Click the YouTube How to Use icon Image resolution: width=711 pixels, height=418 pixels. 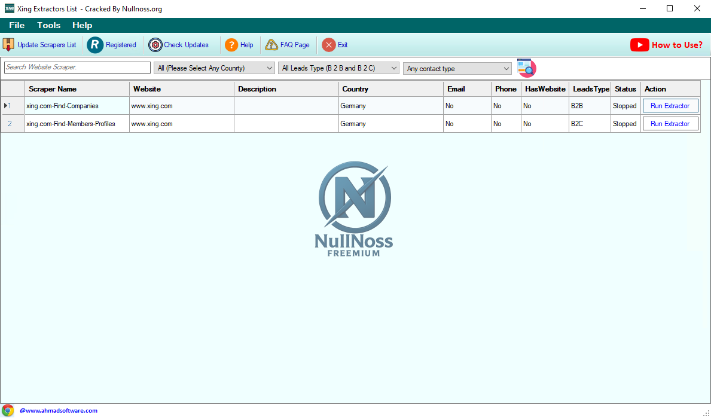pyautogui.click(x=639, y=45)
